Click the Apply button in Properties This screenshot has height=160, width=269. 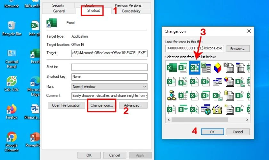(x=140, y=155)
